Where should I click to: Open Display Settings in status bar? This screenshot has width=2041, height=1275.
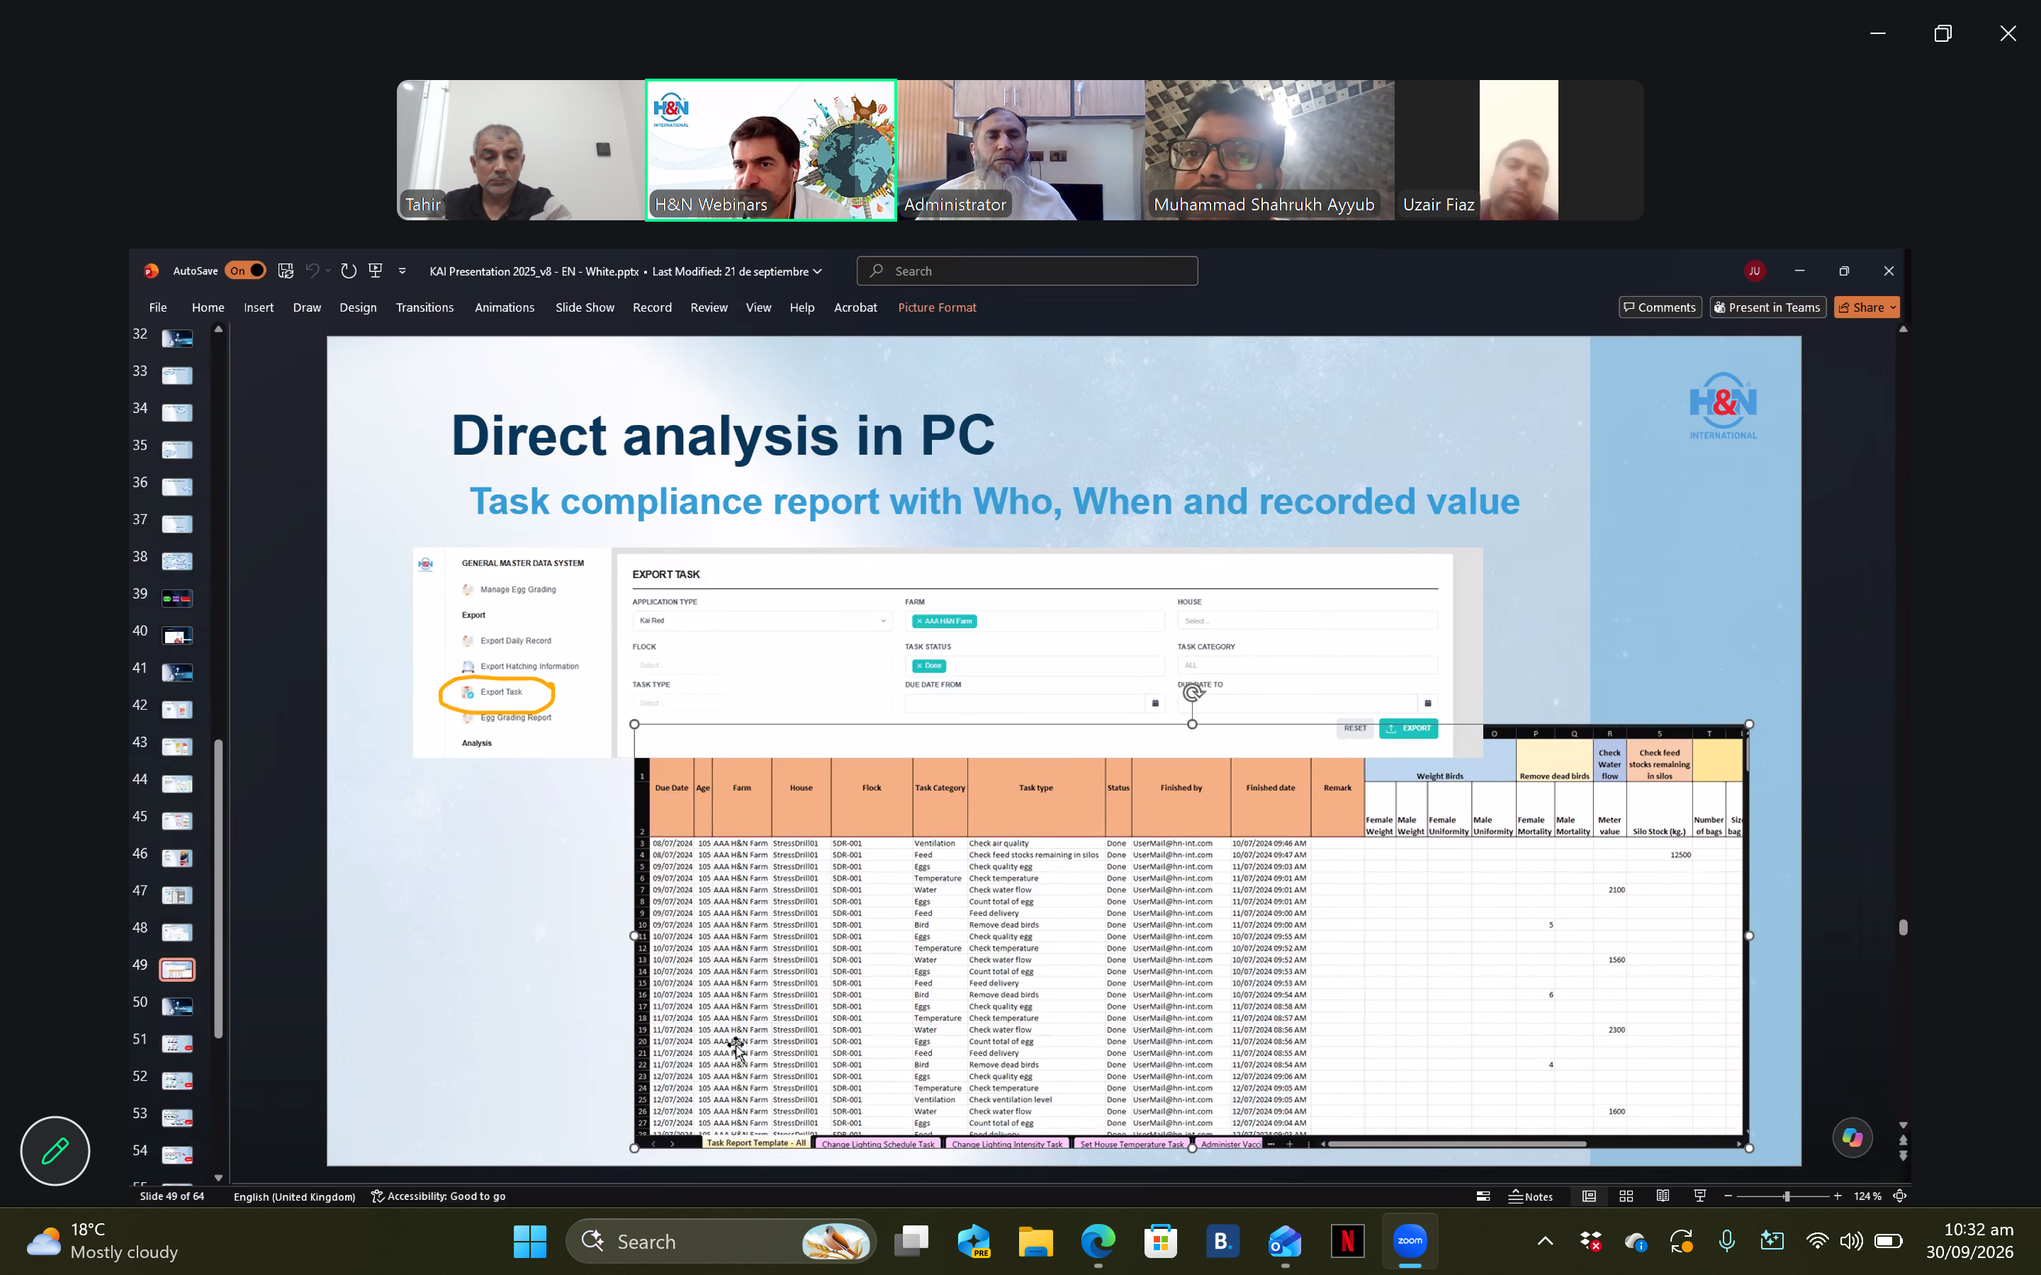1483,1196
